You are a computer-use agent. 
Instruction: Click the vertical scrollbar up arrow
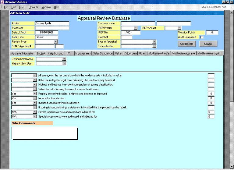(232, 12)
